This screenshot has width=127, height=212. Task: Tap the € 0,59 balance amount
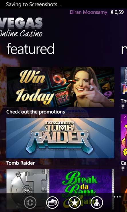click(117, 12)
